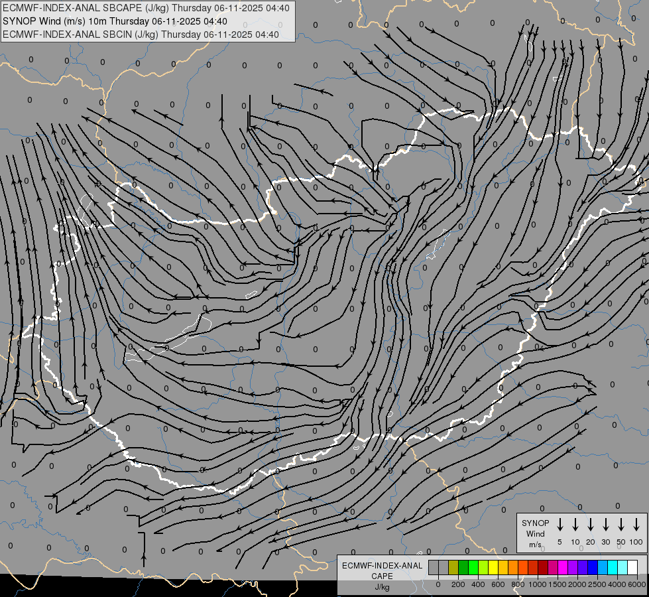This screenshot has height=597, width=649.
Task: Click the 'ECMWF-INDEX-ANAL' label in the CAPE legend
Action: pyautogui.click(x=382, y=566)
